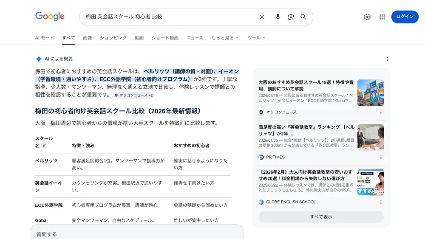Screen dimensions: 425x239
Task: Start voice search with microphone icon
Action: coord(278,17)
